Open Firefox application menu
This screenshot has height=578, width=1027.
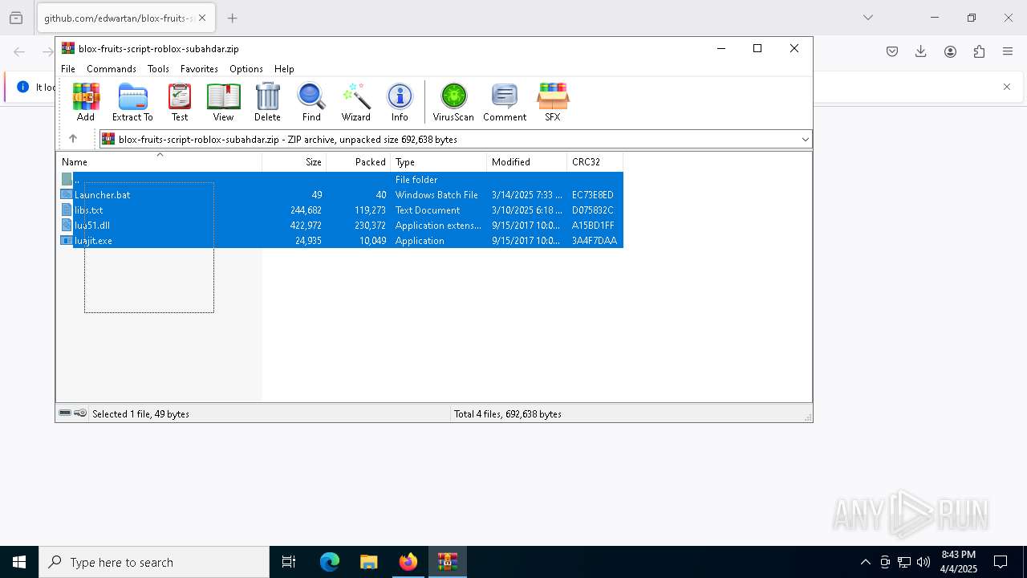point(1008,51)
